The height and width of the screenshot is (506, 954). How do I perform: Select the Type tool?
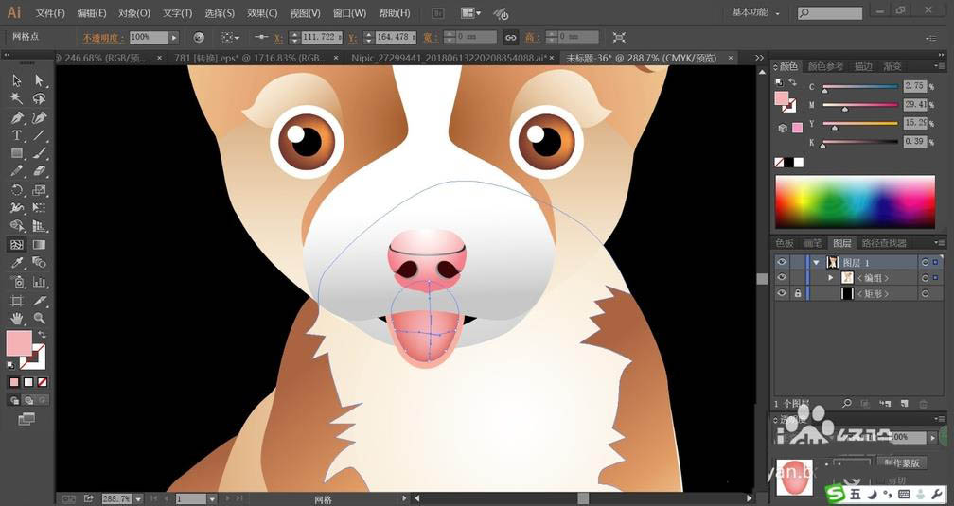(x=17, y=136)
